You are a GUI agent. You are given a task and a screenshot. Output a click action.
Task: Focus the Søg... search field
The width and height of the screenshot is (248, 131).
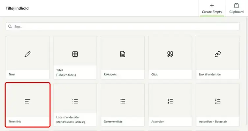(123, 27)
